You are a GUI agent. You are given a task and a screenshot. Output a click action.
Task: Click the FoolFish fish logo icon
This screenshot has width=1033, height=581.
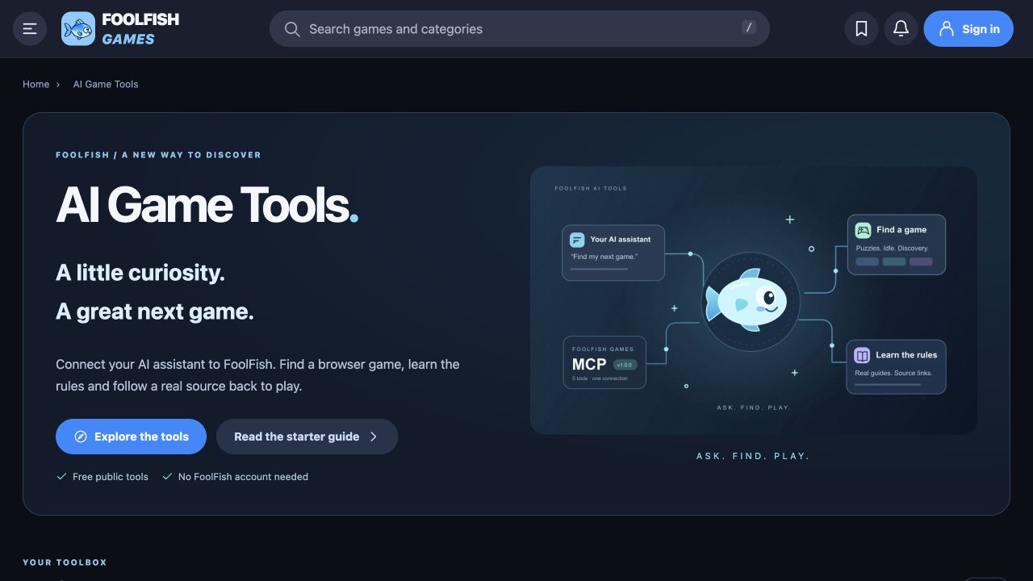[78, 29]
